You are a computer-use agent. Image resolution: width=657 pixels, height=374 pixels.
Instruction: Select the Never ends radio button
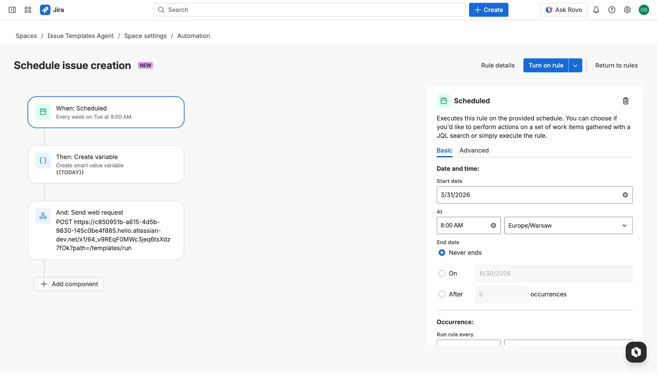(442, 253)
